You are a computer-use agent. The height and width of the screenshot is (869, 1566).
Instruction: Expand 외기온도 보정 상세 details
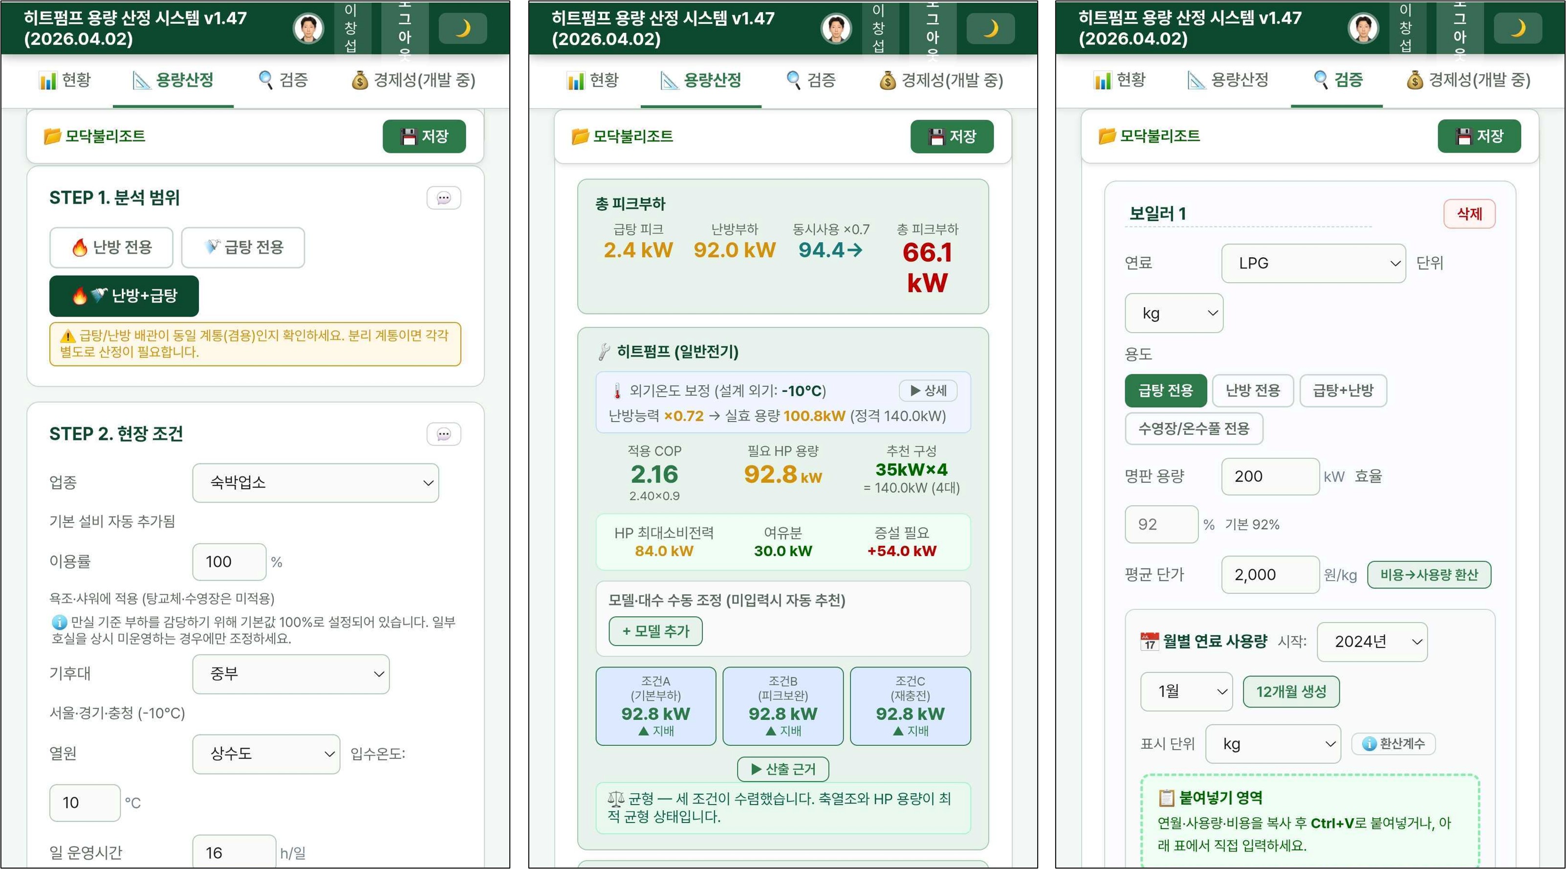coord(928,390)
